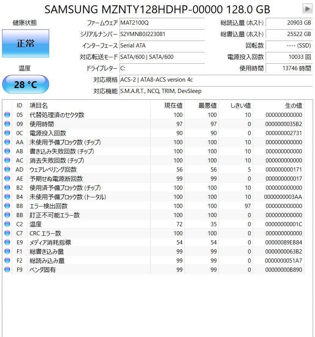
Task: Click the 対応転送モード SATA/600 field
Action: tap(162, 57)
